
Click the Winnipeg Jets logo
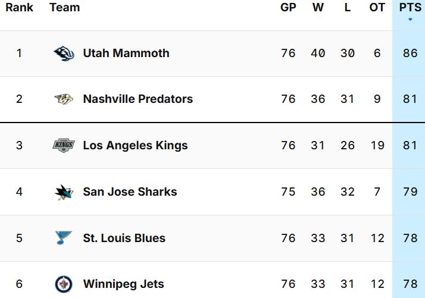coord(64,284)
